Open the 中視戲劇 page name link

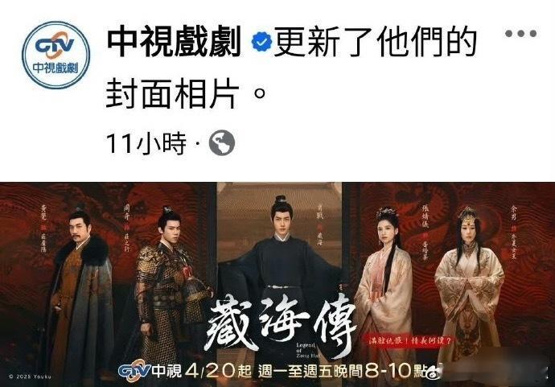tap(174, 42)
